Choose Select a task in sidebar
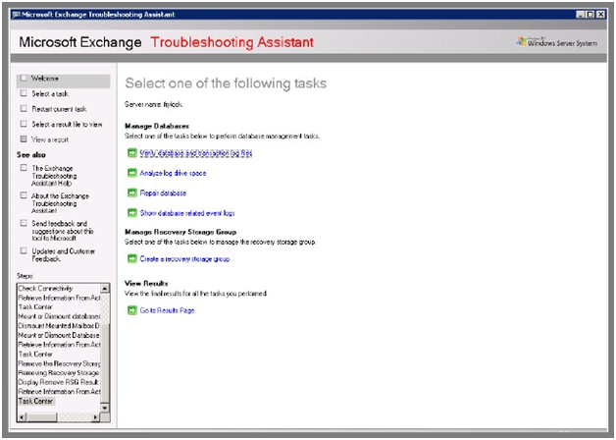Image resolution: width=616 pixels, height=440 pixels. tap(50, 93)
